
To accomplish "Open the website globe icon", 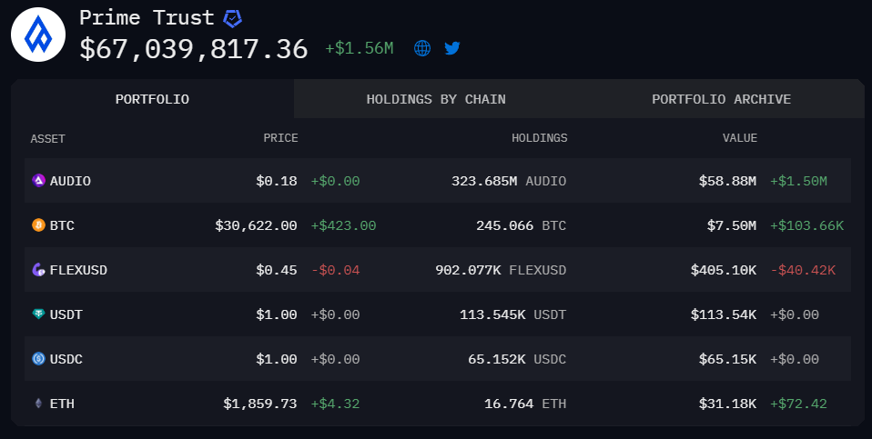I will [x=422, y=48].
